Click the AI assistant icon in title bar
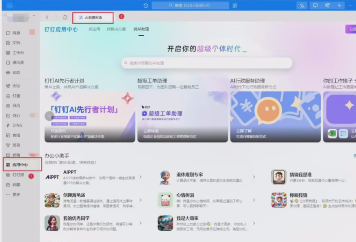The width and height of the screenshot is (356, 242). pyautogui.click(x=302, y=6)
